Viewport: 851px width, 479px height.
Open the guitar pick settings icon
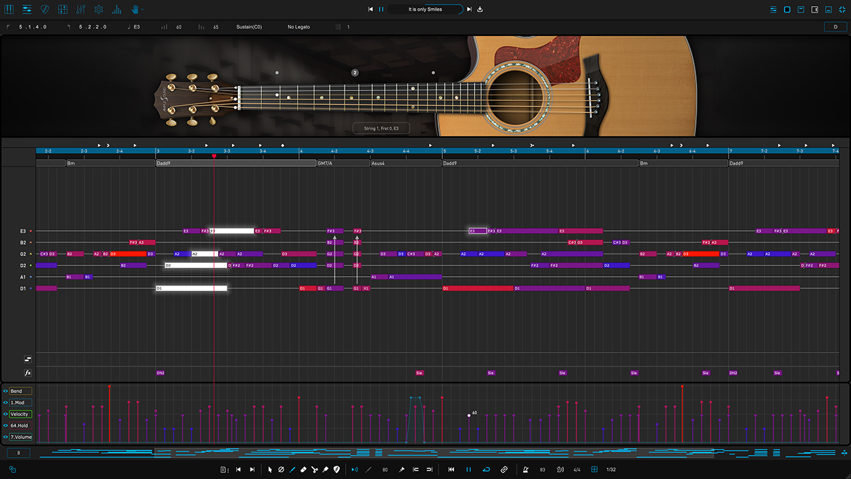tap(45, 9)
